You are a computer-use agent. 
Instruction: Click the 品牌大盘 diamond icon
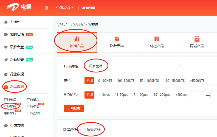point(6,47)
